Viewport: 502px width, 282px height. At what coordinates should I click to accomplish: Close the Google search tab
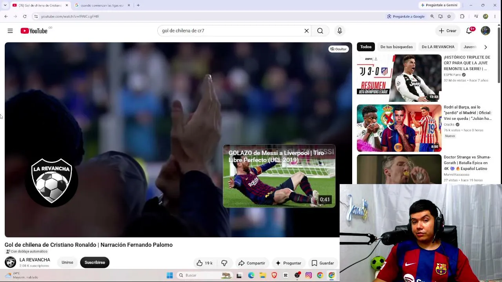pyautogui.click(x=129, y=5)
